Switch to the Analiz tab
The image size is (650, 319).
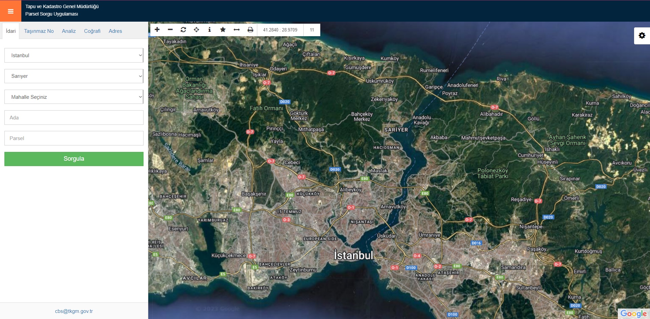(x=69, y=31)
